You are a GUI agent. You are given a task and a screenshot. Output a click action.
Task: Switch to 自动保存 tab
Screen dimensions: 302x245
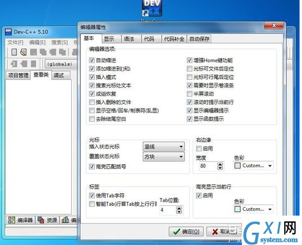[199, 39]
